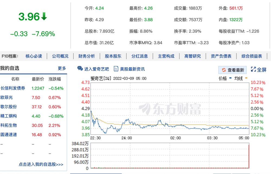Open 精工钢构 stock in watchlist
The height and width of the screenshot is (174, 271).
click(x=9, y=116)
